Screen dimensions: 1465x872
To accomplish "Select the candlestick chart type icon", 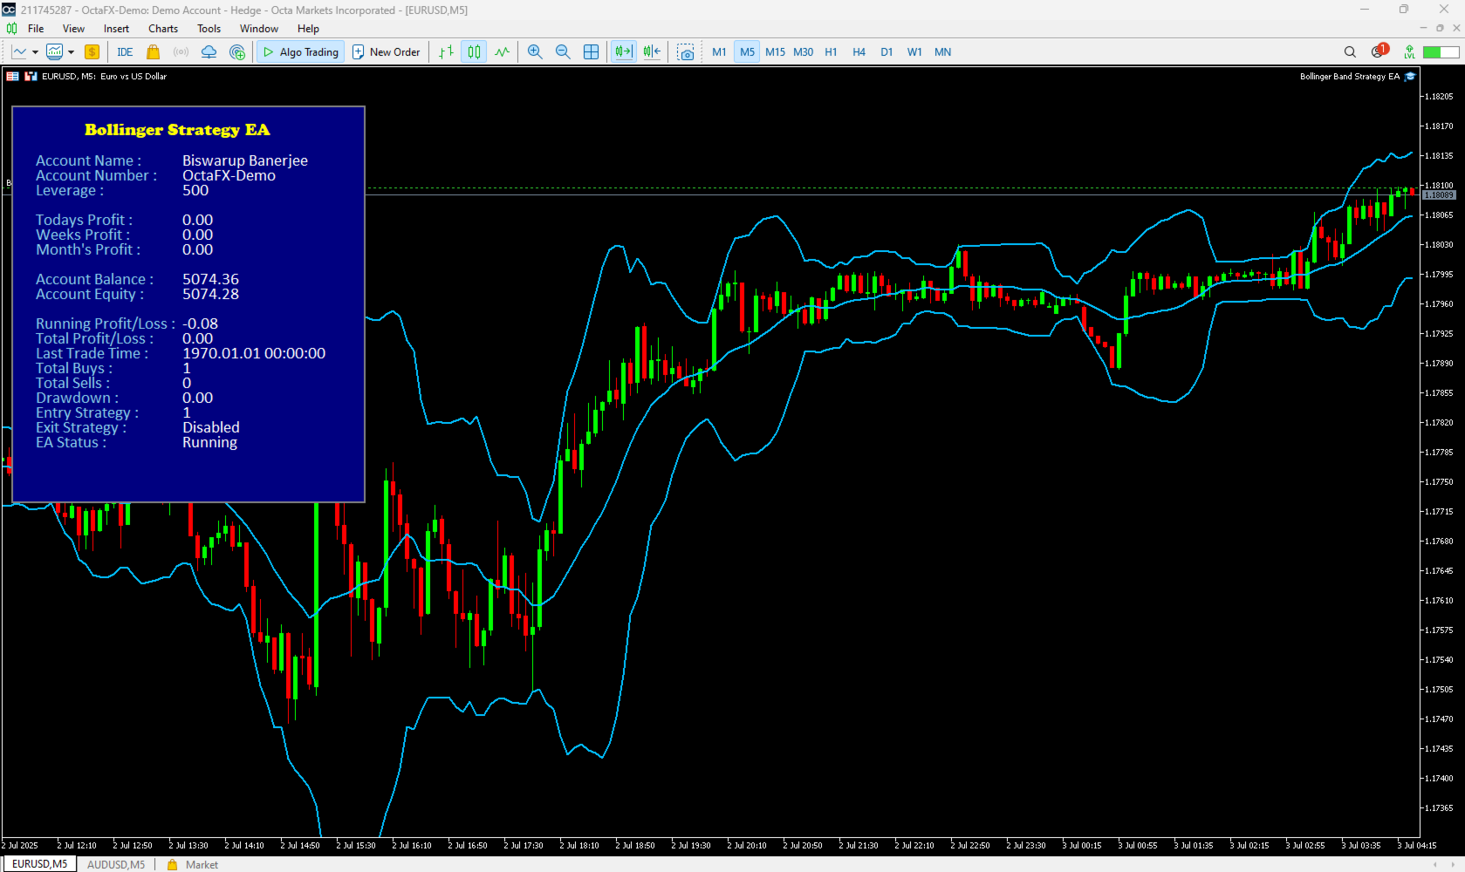I will (x=474, y=52).
